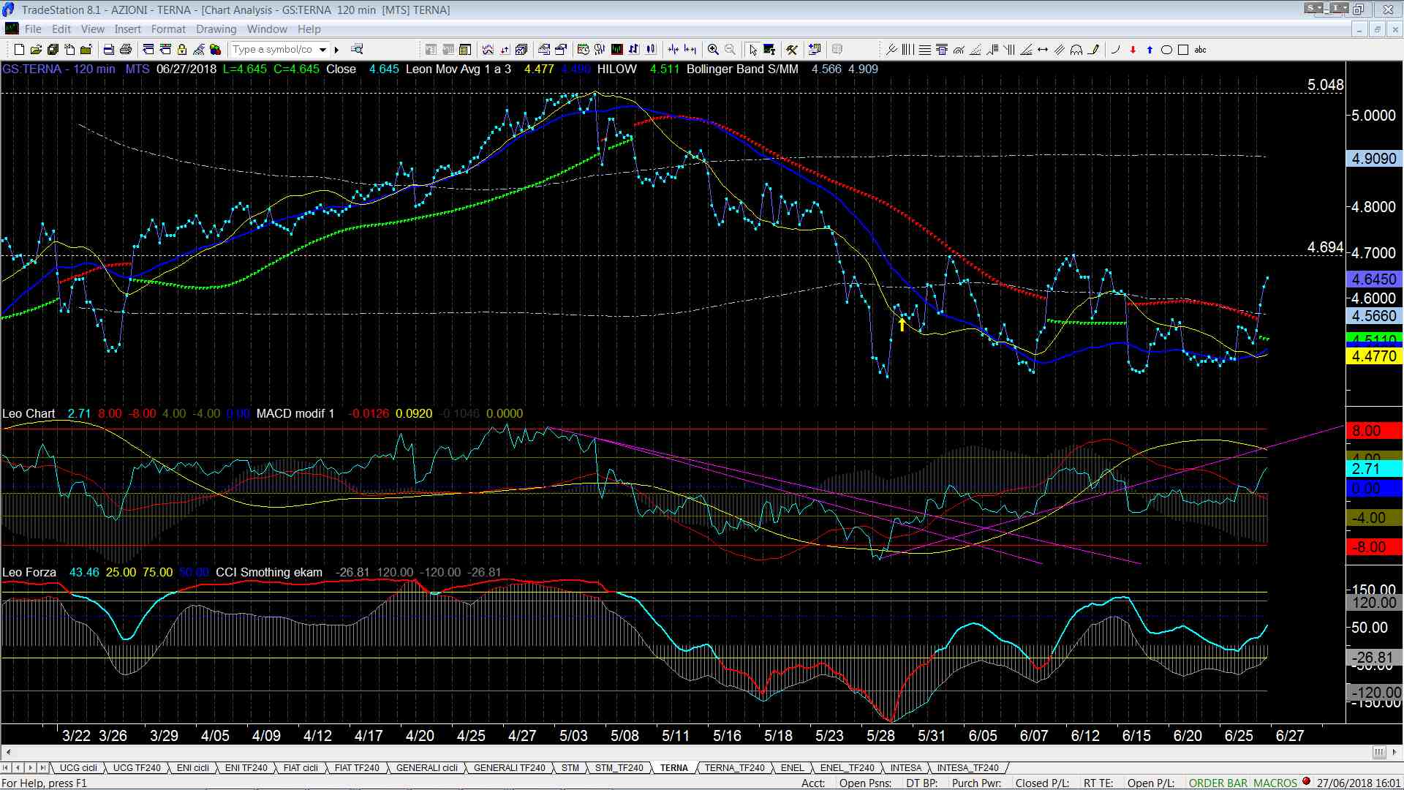The image size is (1404, 790).
Task: Click the horizontal scrollbar left arrow
Action: 8,753
